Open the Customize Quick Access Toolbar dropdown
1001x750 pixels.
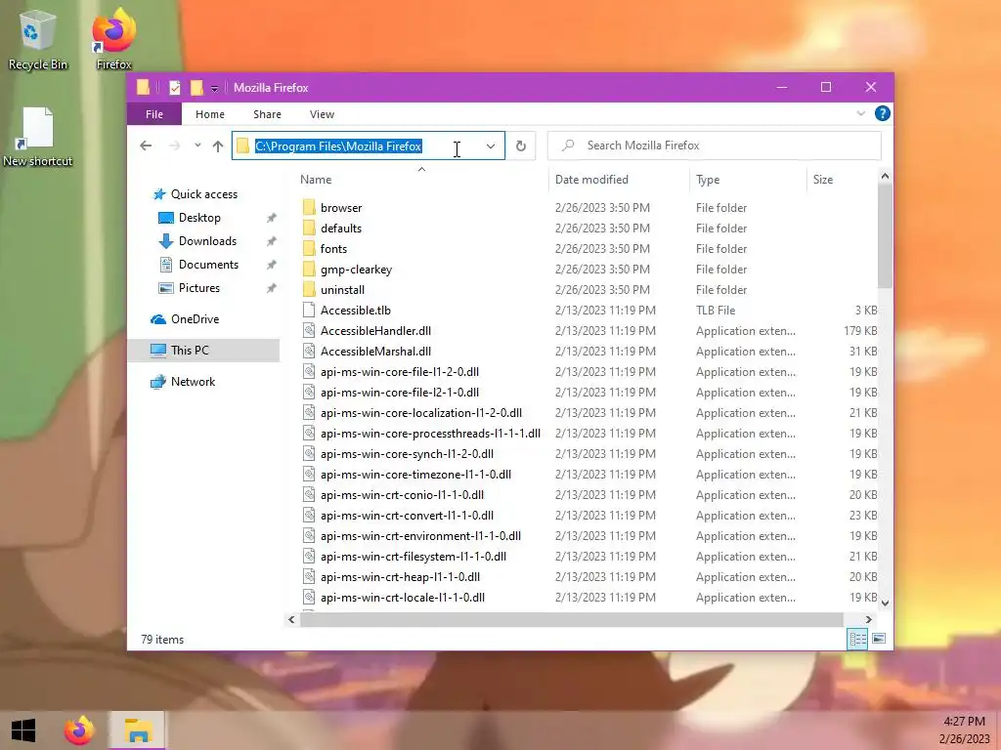click(x=214, y=88)
